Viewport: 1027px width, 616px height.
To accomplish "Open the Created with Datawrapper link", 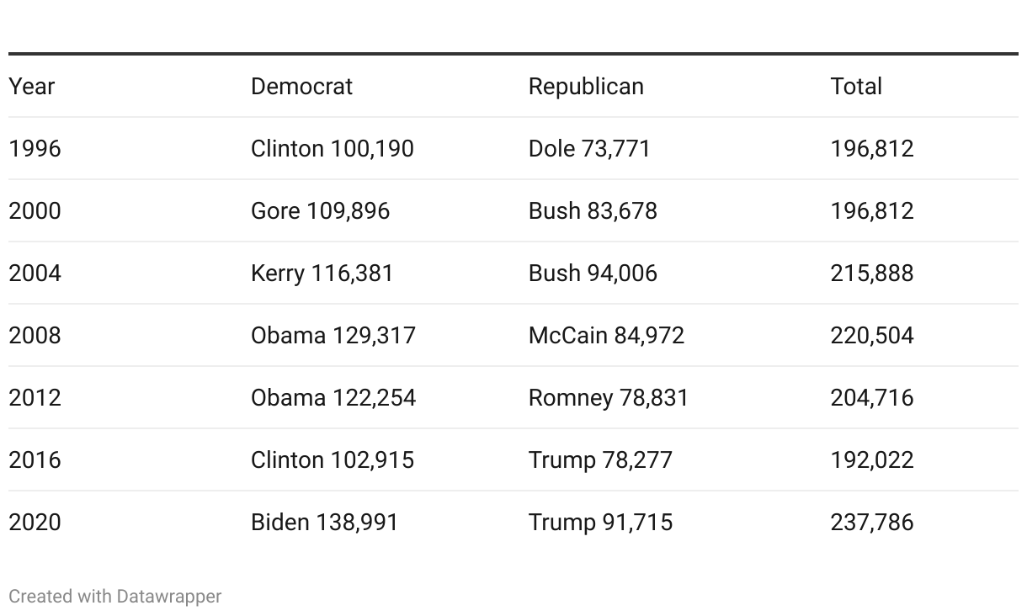I will [x=115, y=597].
